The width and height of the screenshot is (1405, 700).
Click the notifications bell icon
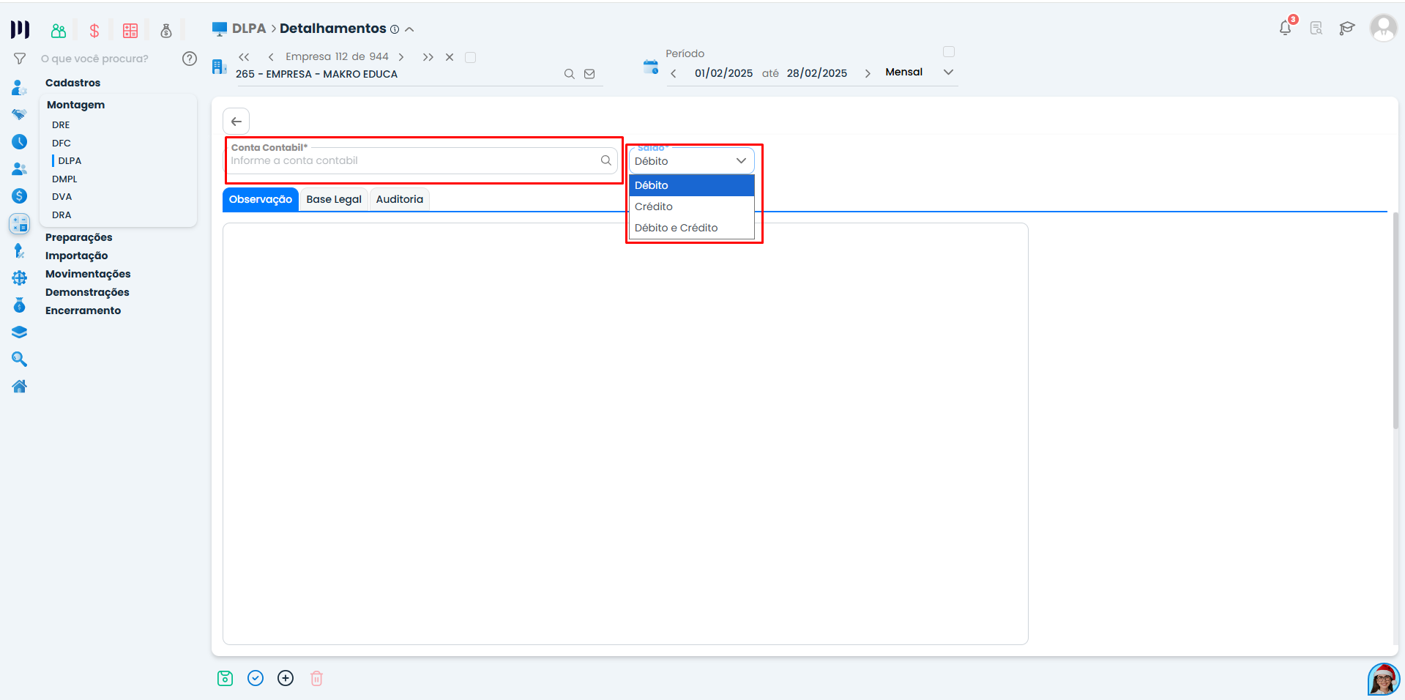coord(1285,29)
